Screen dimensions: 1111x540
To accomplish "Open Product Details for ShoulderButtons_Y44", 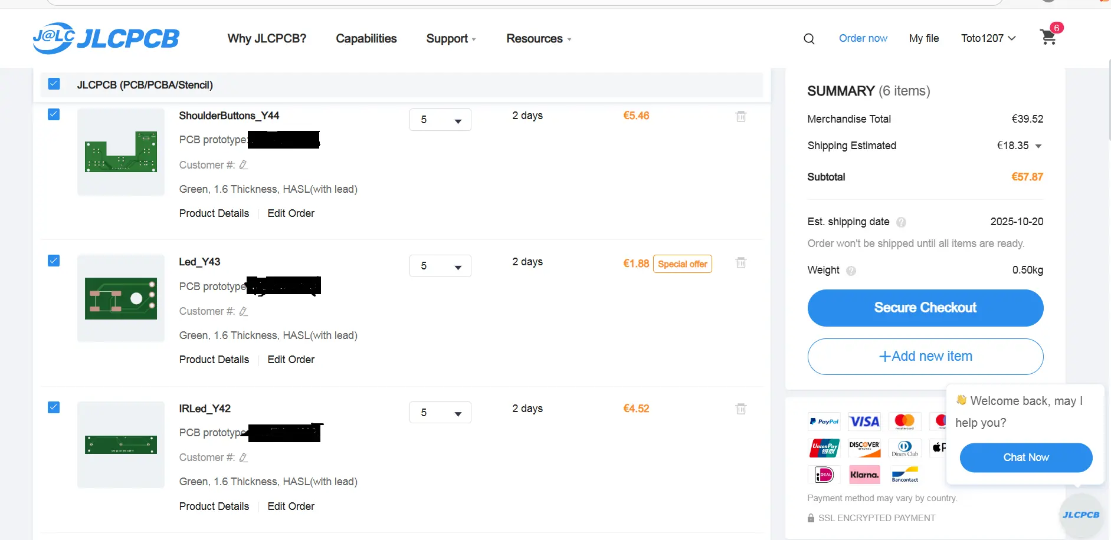I will point(214,213).
